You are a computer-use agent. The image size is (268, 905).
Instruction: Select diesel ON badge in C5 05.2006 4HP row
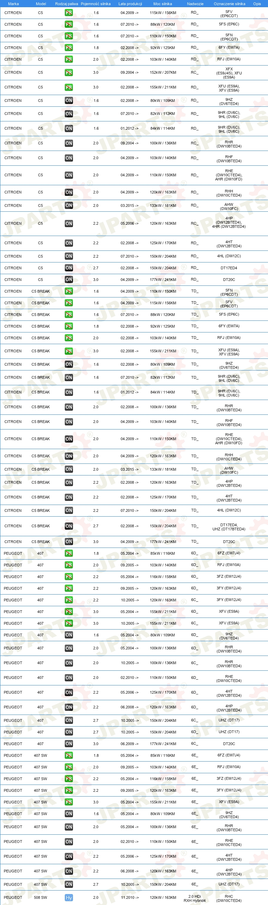[x=69, y=223]
